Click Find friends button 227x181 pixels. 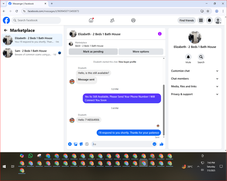pos(187,20)
